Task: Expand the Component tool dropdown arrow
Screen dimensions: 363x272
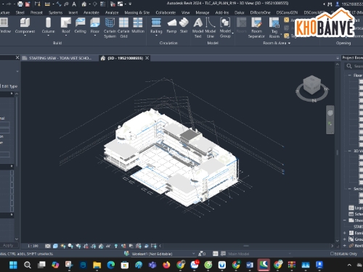Action: click(25, 36)
